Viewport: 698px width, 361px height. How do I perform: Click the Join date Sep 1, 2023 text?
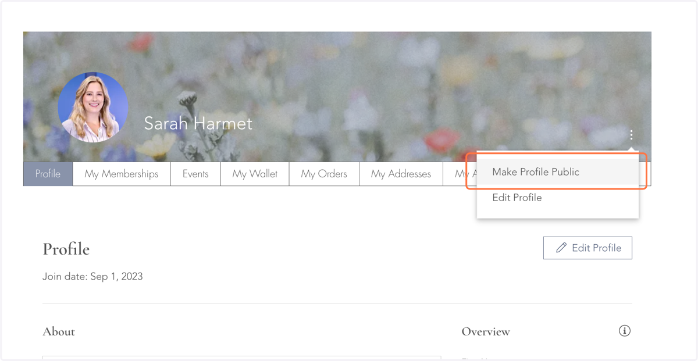coord(92,276)
